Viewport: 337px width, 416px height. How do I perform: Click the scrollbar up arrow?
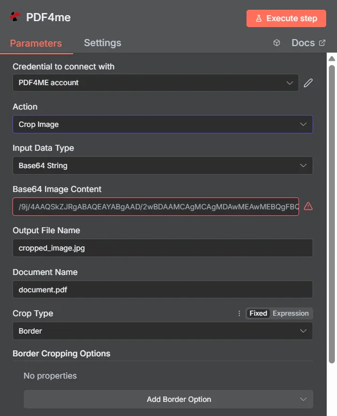click(332, 59)
